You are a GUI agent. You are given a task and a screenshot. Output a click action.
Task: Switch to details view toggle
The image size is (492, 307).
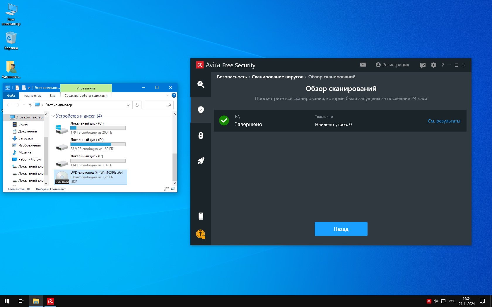tap(166, 189)
